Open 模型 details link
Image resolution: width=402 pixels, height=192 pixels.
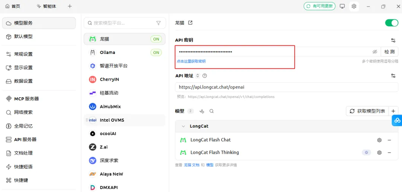[x=210, y=165]
